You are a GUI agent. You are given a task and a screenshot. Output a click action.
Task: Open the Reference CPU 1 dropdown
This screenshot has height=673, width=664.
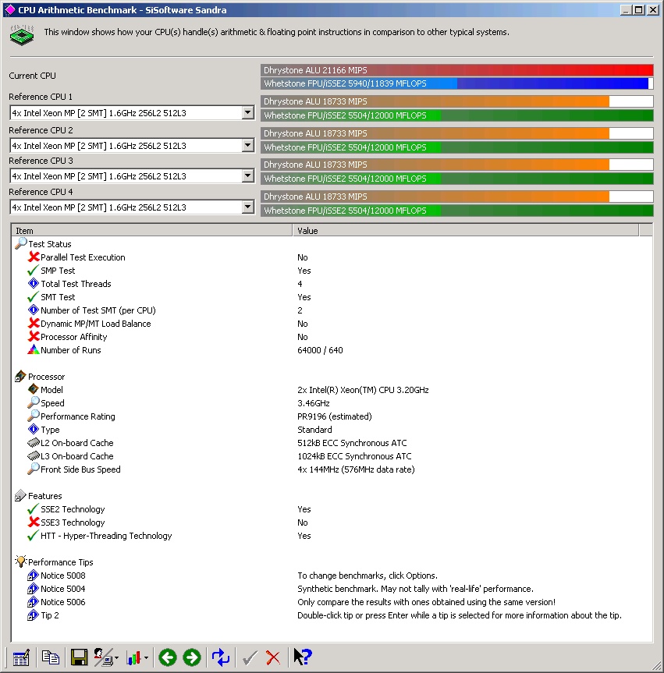[247, 113]
